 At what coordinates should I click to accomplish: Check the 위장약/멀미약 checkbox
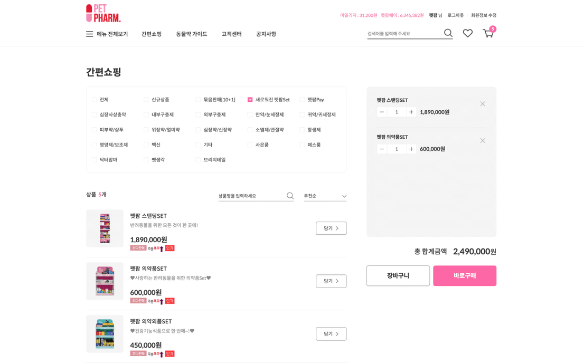tap(146, 130)
